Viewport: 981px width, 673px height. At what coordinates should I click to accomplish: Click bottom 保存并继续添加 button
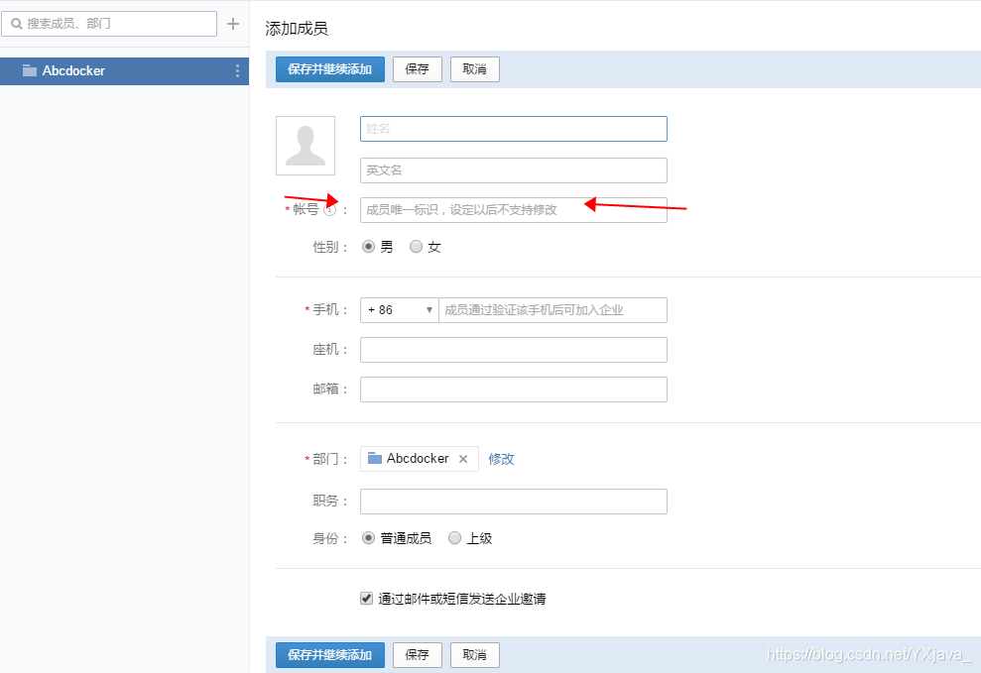330,655
